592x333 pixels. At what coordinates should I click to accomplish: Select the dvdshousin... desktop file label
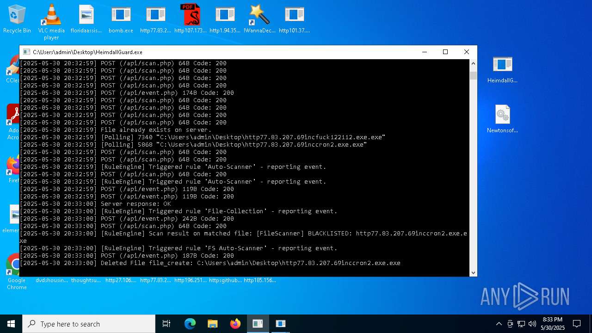coord(52,280)
